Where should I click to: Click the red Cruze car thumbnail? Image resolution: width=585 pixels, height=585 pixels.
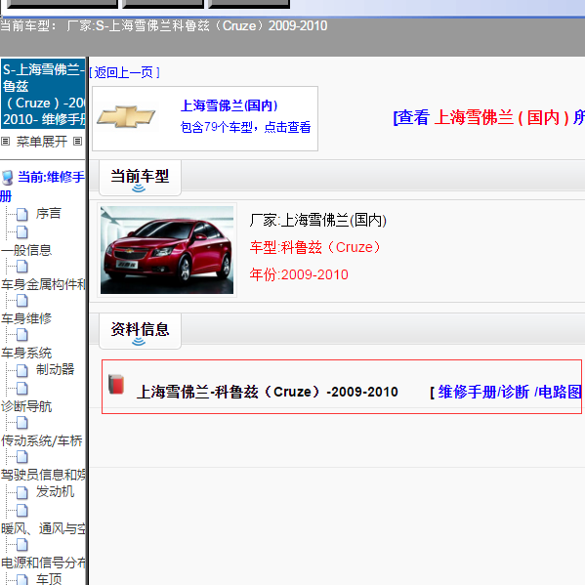[167, 250]
